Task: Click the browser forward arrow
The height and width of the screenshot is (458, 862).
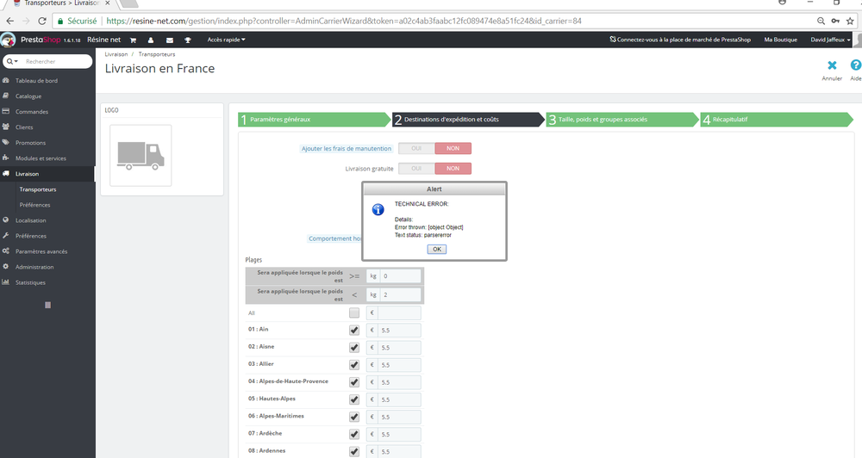Action: [26, 21]
